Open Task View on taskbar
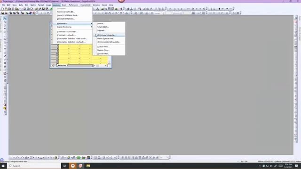Screen dimensions: 301x169 point(65,166)
